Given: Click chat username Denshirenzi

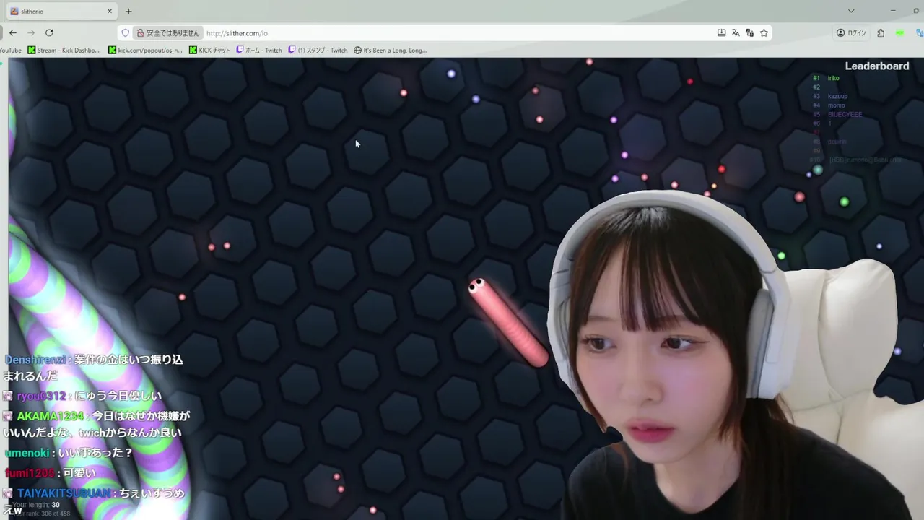Looking at the screenshot, I should tap(35, 360).
